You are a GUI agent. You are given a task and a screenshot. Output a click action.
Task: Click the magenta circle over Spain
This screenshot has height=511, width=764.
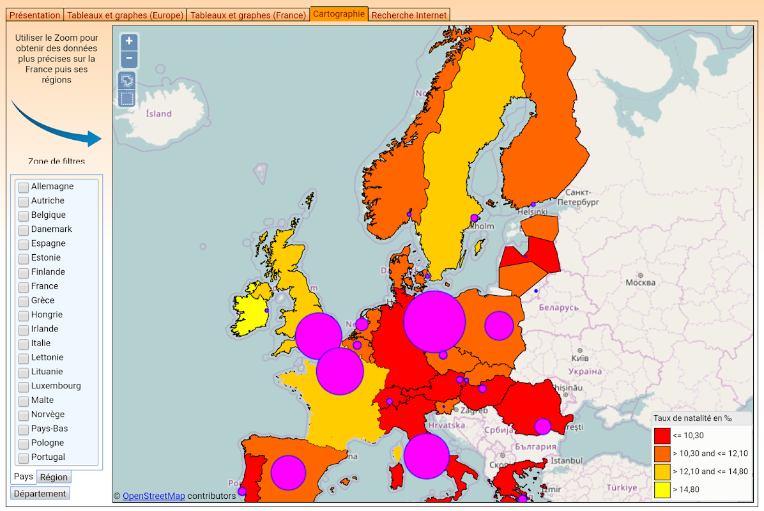click(289, 473)
